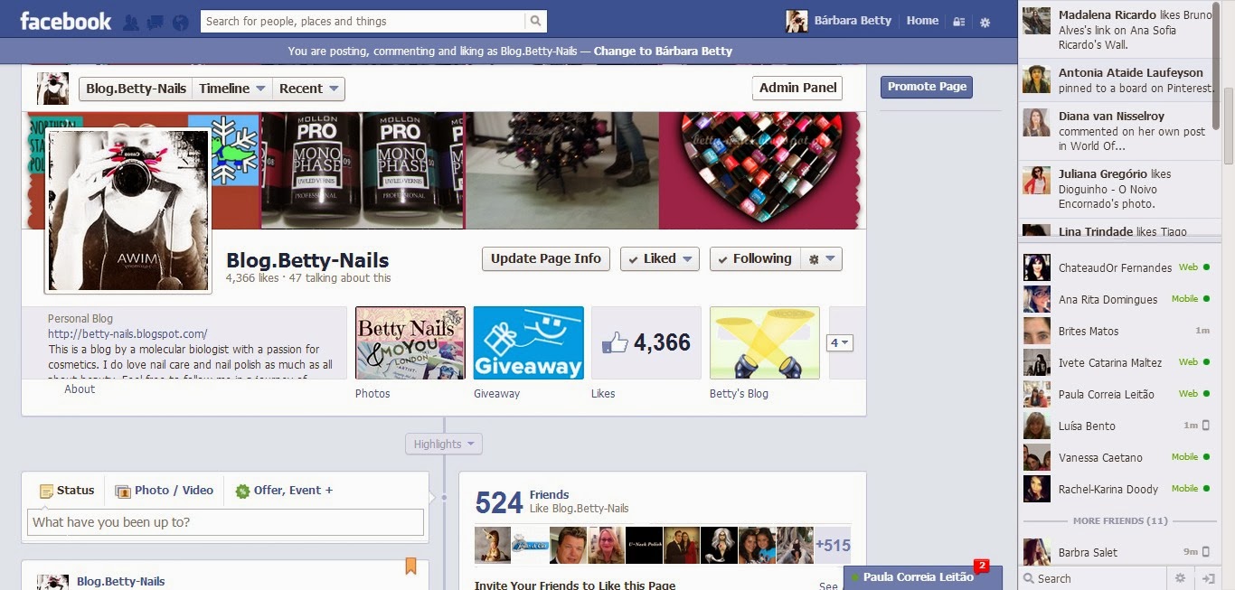Click Home in top navigation
1235x590 pixels.
922,21
